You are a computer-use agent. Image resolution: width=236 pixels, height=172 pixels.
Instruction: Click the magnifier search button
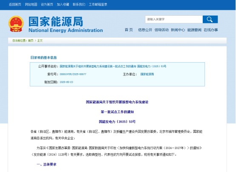[x=210, y=19]
